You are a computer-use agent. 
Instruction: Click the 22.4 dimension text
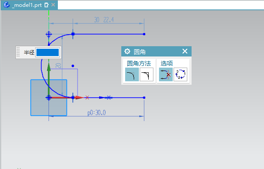point(108,20)
